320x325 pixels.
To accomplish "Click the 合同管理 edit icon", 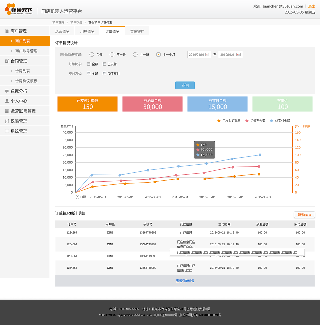I will click(7, 61).
